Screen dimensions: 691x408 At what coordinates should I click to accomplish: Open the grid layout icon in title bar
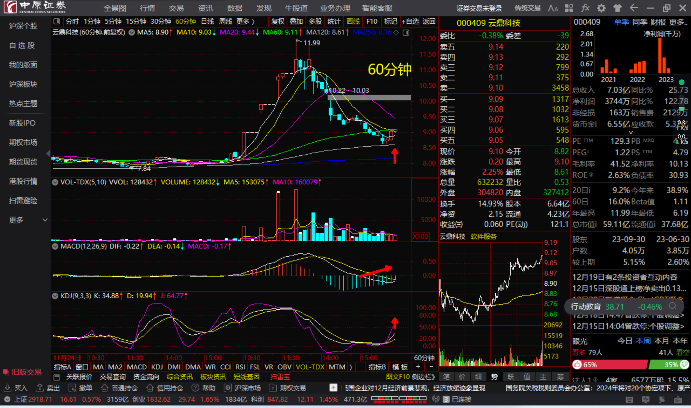click(x=569, y=8)
